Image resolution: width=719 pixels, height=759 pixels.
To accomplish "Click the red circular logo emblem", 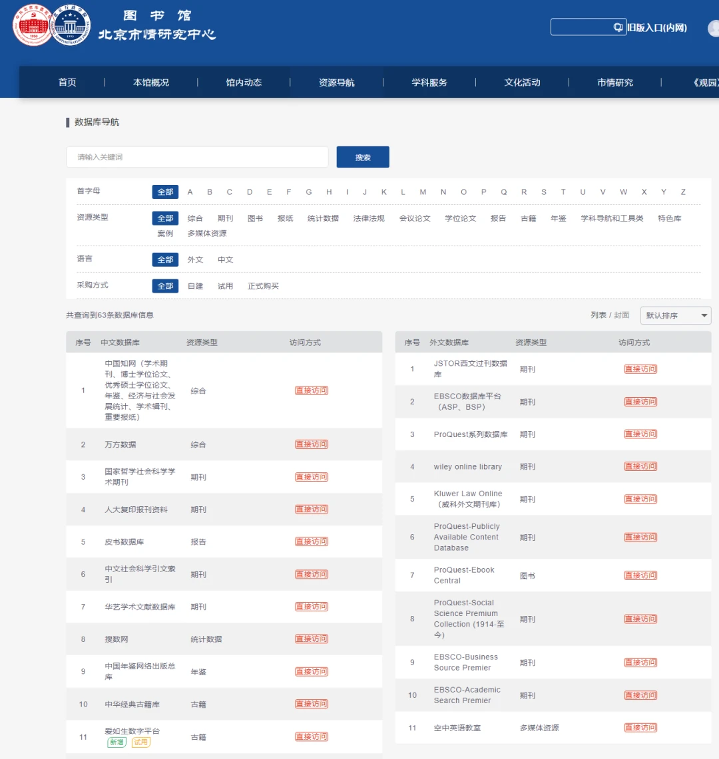I will click(33, 25).
